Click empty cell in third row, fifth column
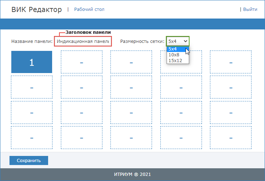The height and width of the screenshot is (181, 265). coord(231,112)
